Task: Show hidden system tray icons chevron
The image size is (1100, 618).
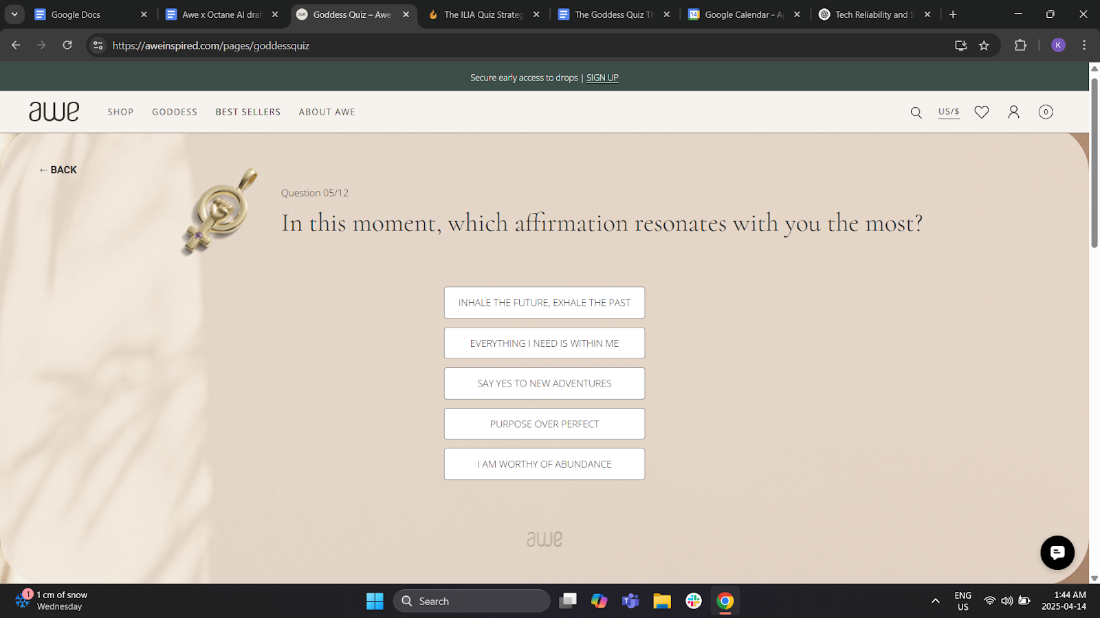Action: [935, 601]
